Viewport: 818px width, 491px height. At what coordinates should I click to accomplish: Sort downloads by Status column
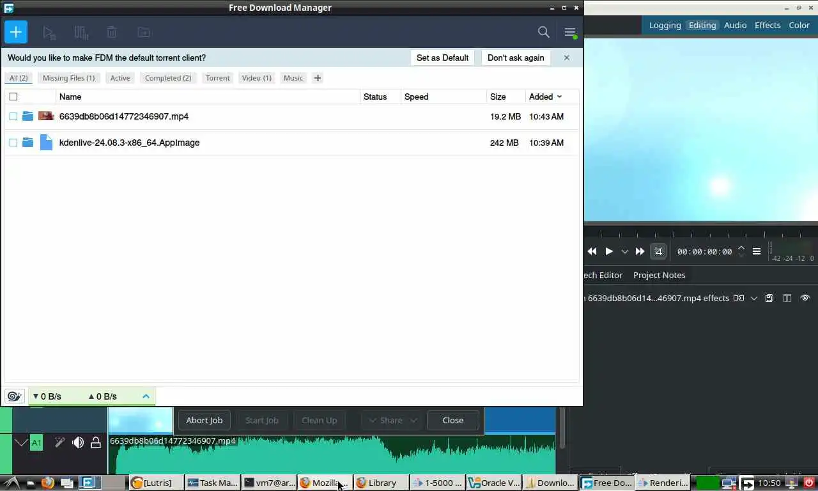coord(375,97)
